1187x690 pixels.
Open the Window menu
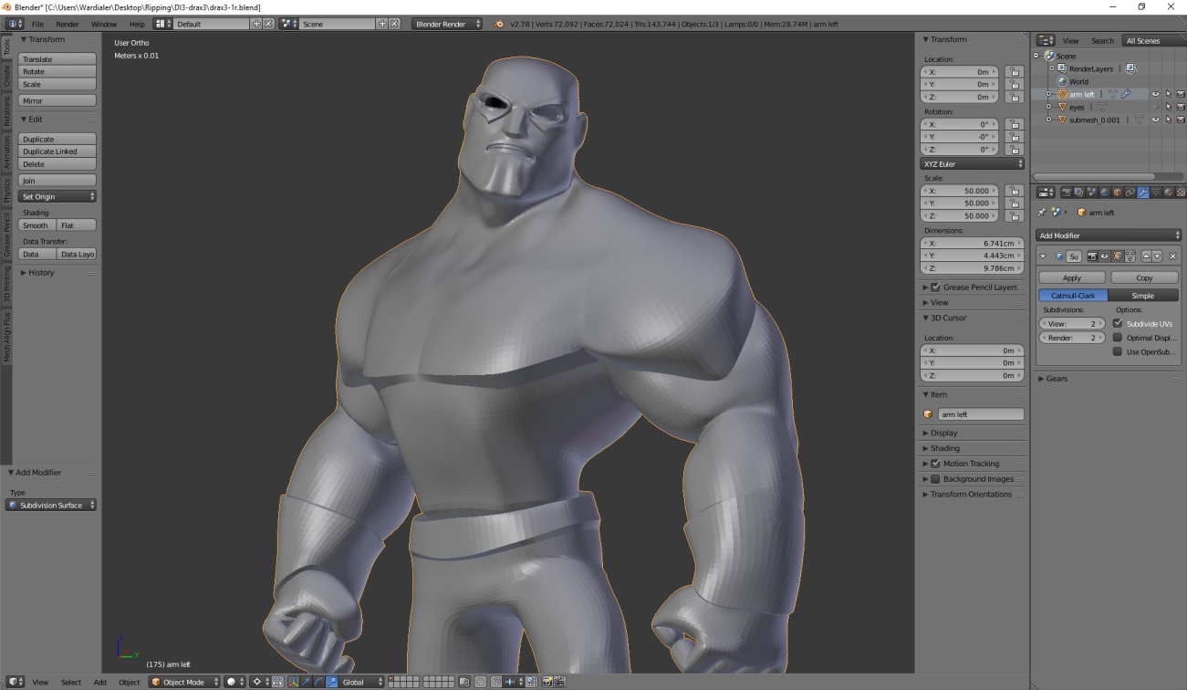[x=104, y=24]
